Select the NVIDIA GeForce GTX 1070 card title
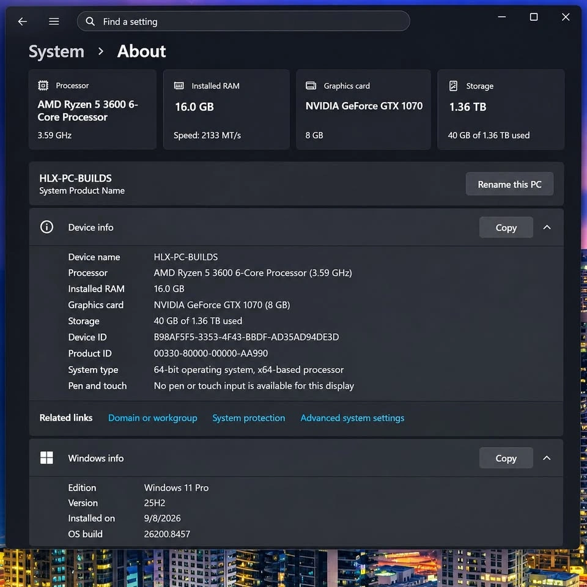Screen dimensions: 587x587 click(x=364, y=106)
